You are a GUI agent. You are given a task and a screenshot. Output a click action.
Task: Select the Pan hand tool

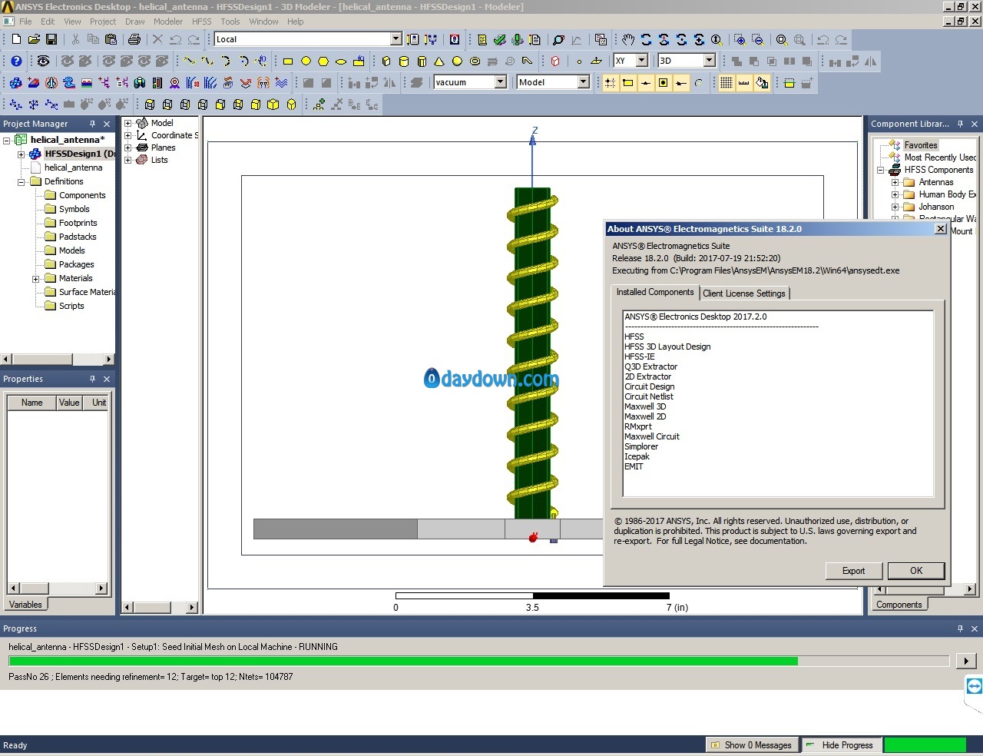628,39
